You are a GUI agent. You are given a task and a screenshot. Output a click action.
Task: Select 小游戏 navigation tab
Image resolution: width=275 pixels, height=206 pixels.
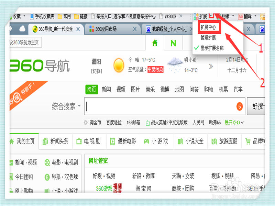(x=157, y=141)
